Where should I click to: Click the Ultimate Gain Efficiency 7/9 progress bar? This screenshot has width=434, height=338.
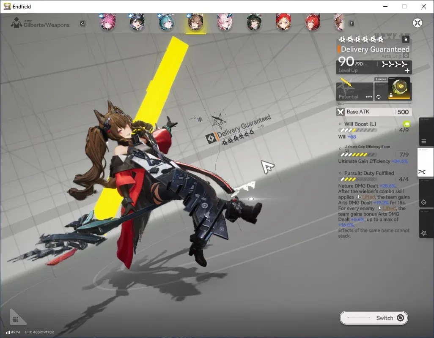(x=357, y=155)
